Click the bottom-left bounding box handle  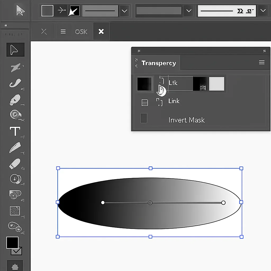pyautogui.click(x=58, y=237)
